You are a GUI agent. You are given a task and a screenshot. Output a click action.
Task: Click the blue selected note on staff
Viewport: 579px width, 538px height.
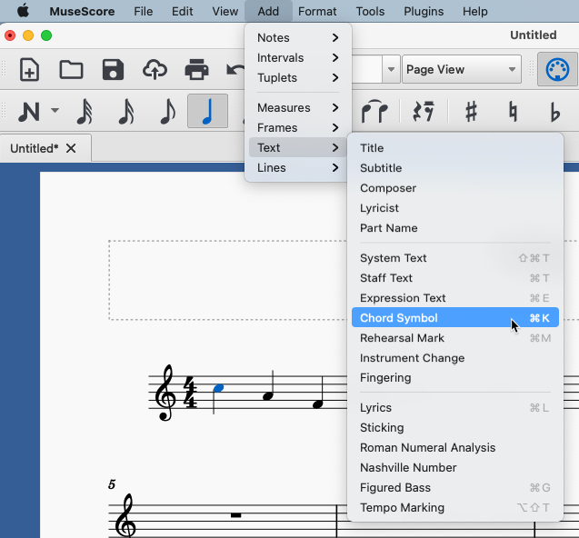tap(218, 388)
